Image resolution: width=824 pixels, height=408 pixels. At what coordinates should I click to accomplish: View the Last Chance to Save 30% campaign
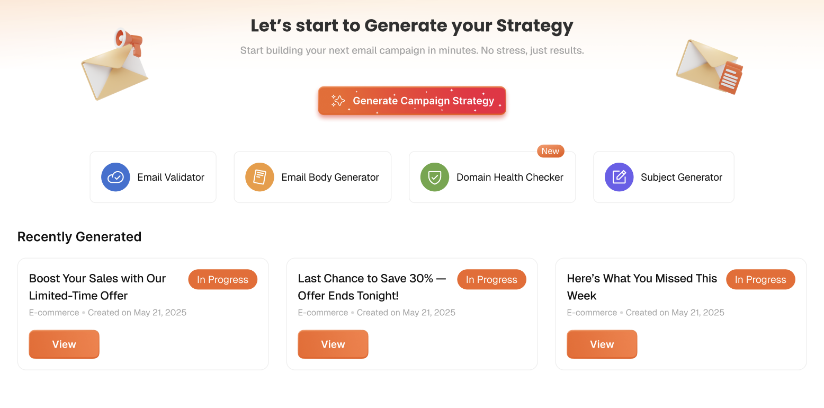click(x=333, y=344)
